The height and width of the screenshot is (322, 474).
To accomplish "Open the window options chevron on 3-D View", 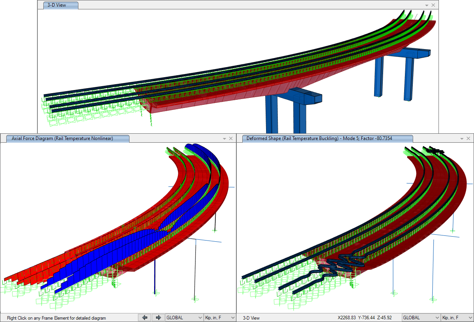I will point(426,5).
